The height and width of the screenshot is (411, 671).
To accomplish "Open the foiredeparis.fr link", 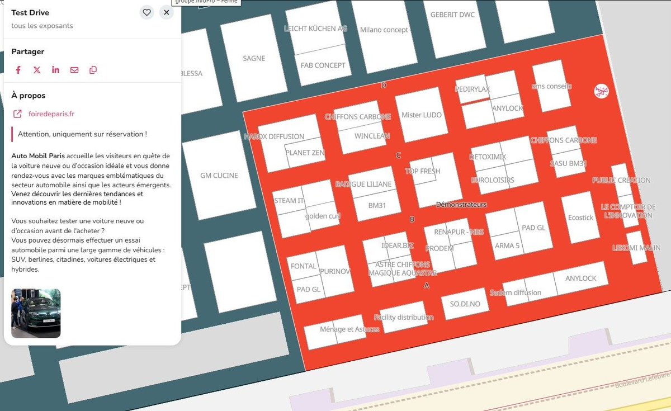I will click(51, 114).
